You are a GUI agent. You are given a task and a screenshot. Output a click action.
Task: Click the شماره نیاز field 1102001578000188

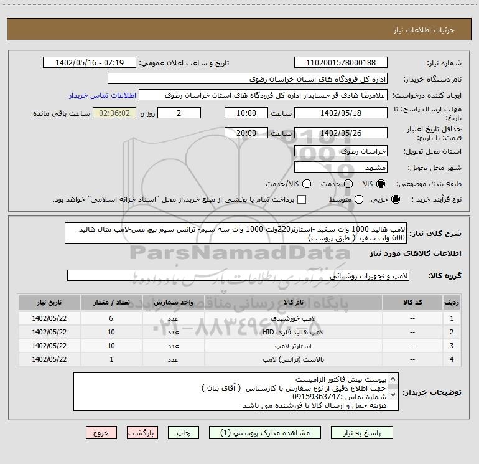coord(341,63)
